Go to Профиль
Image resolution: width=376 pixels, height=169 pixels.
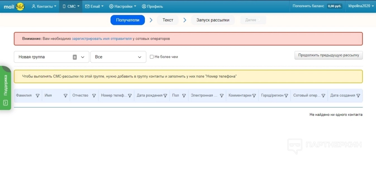point(152,6)
